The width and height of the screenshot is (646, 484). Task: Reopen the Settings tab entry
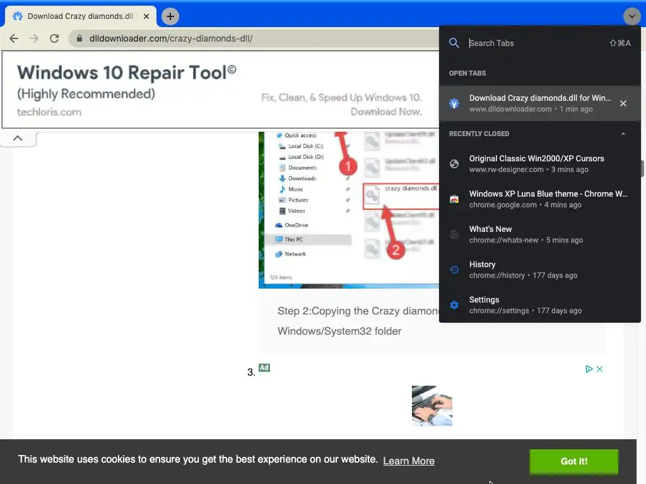coord(540,306)
